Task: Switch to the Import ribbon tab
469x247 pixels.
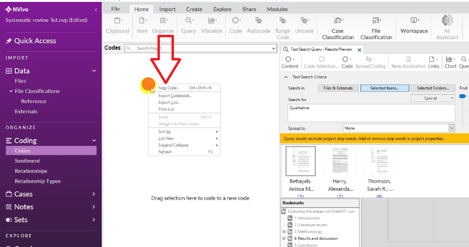Action: coord(167,9)
